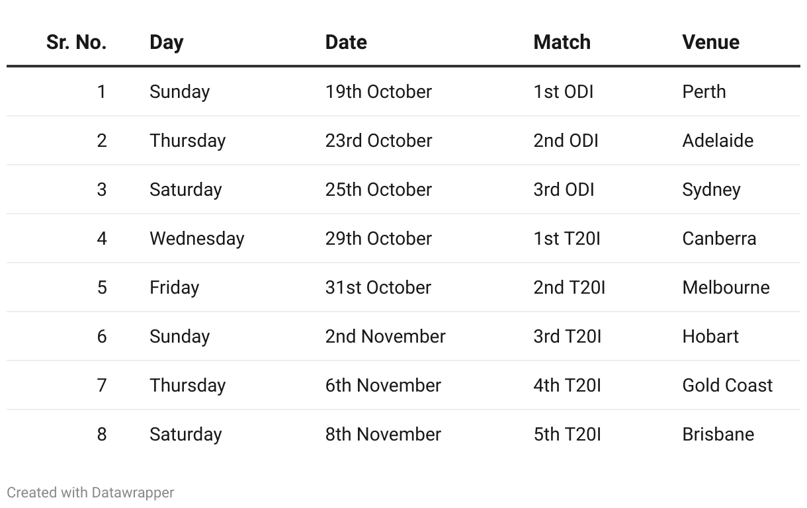Select the Brisbane venue cell

718,434
